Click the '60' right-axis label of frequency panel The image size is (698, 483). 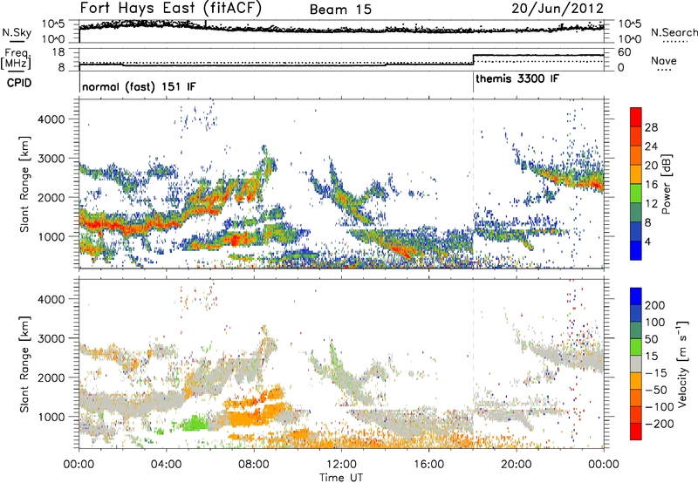[x=625, y=52]
